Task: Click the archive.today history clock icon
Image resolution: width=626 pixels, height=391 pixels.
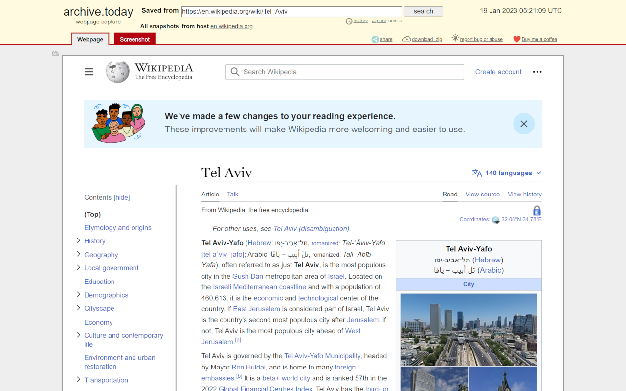Action: pos(349,21)
